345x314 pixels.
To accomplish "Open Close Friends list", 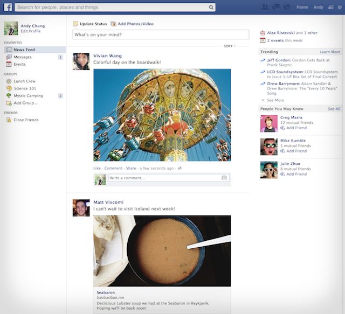I will click(x=26, y=120).
